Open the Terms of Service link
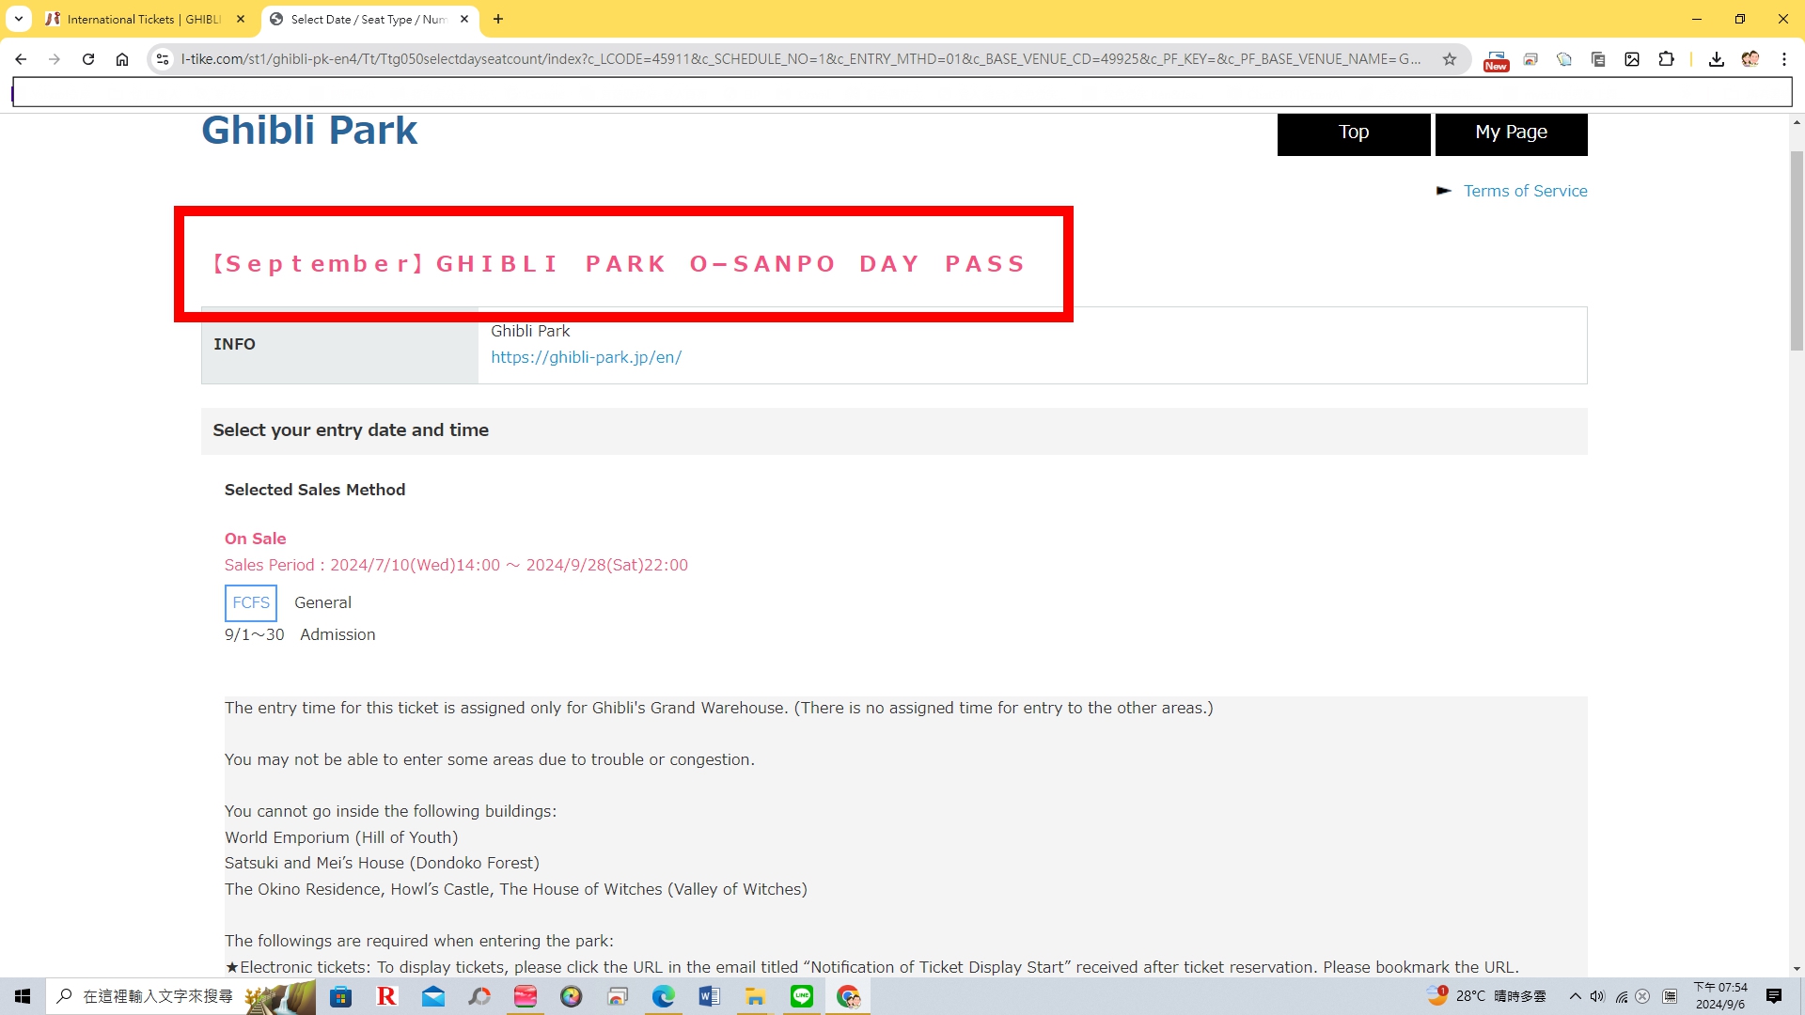The width and height of the screenshot is (1805, 1015). point(1526,191)
